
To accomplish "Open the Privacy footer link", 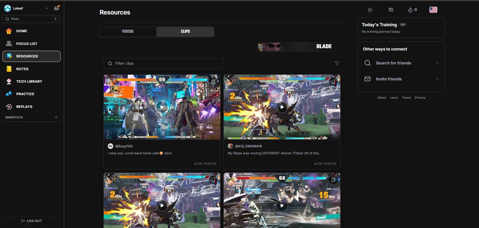I will pyautogui.click(x=420, y=98).
